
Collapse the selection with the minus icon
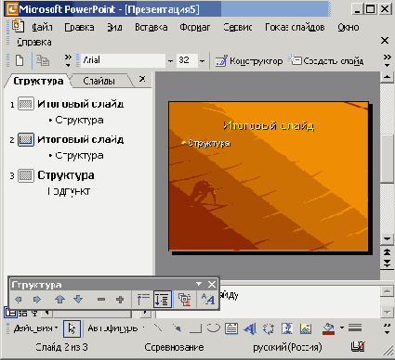(101, 300)
